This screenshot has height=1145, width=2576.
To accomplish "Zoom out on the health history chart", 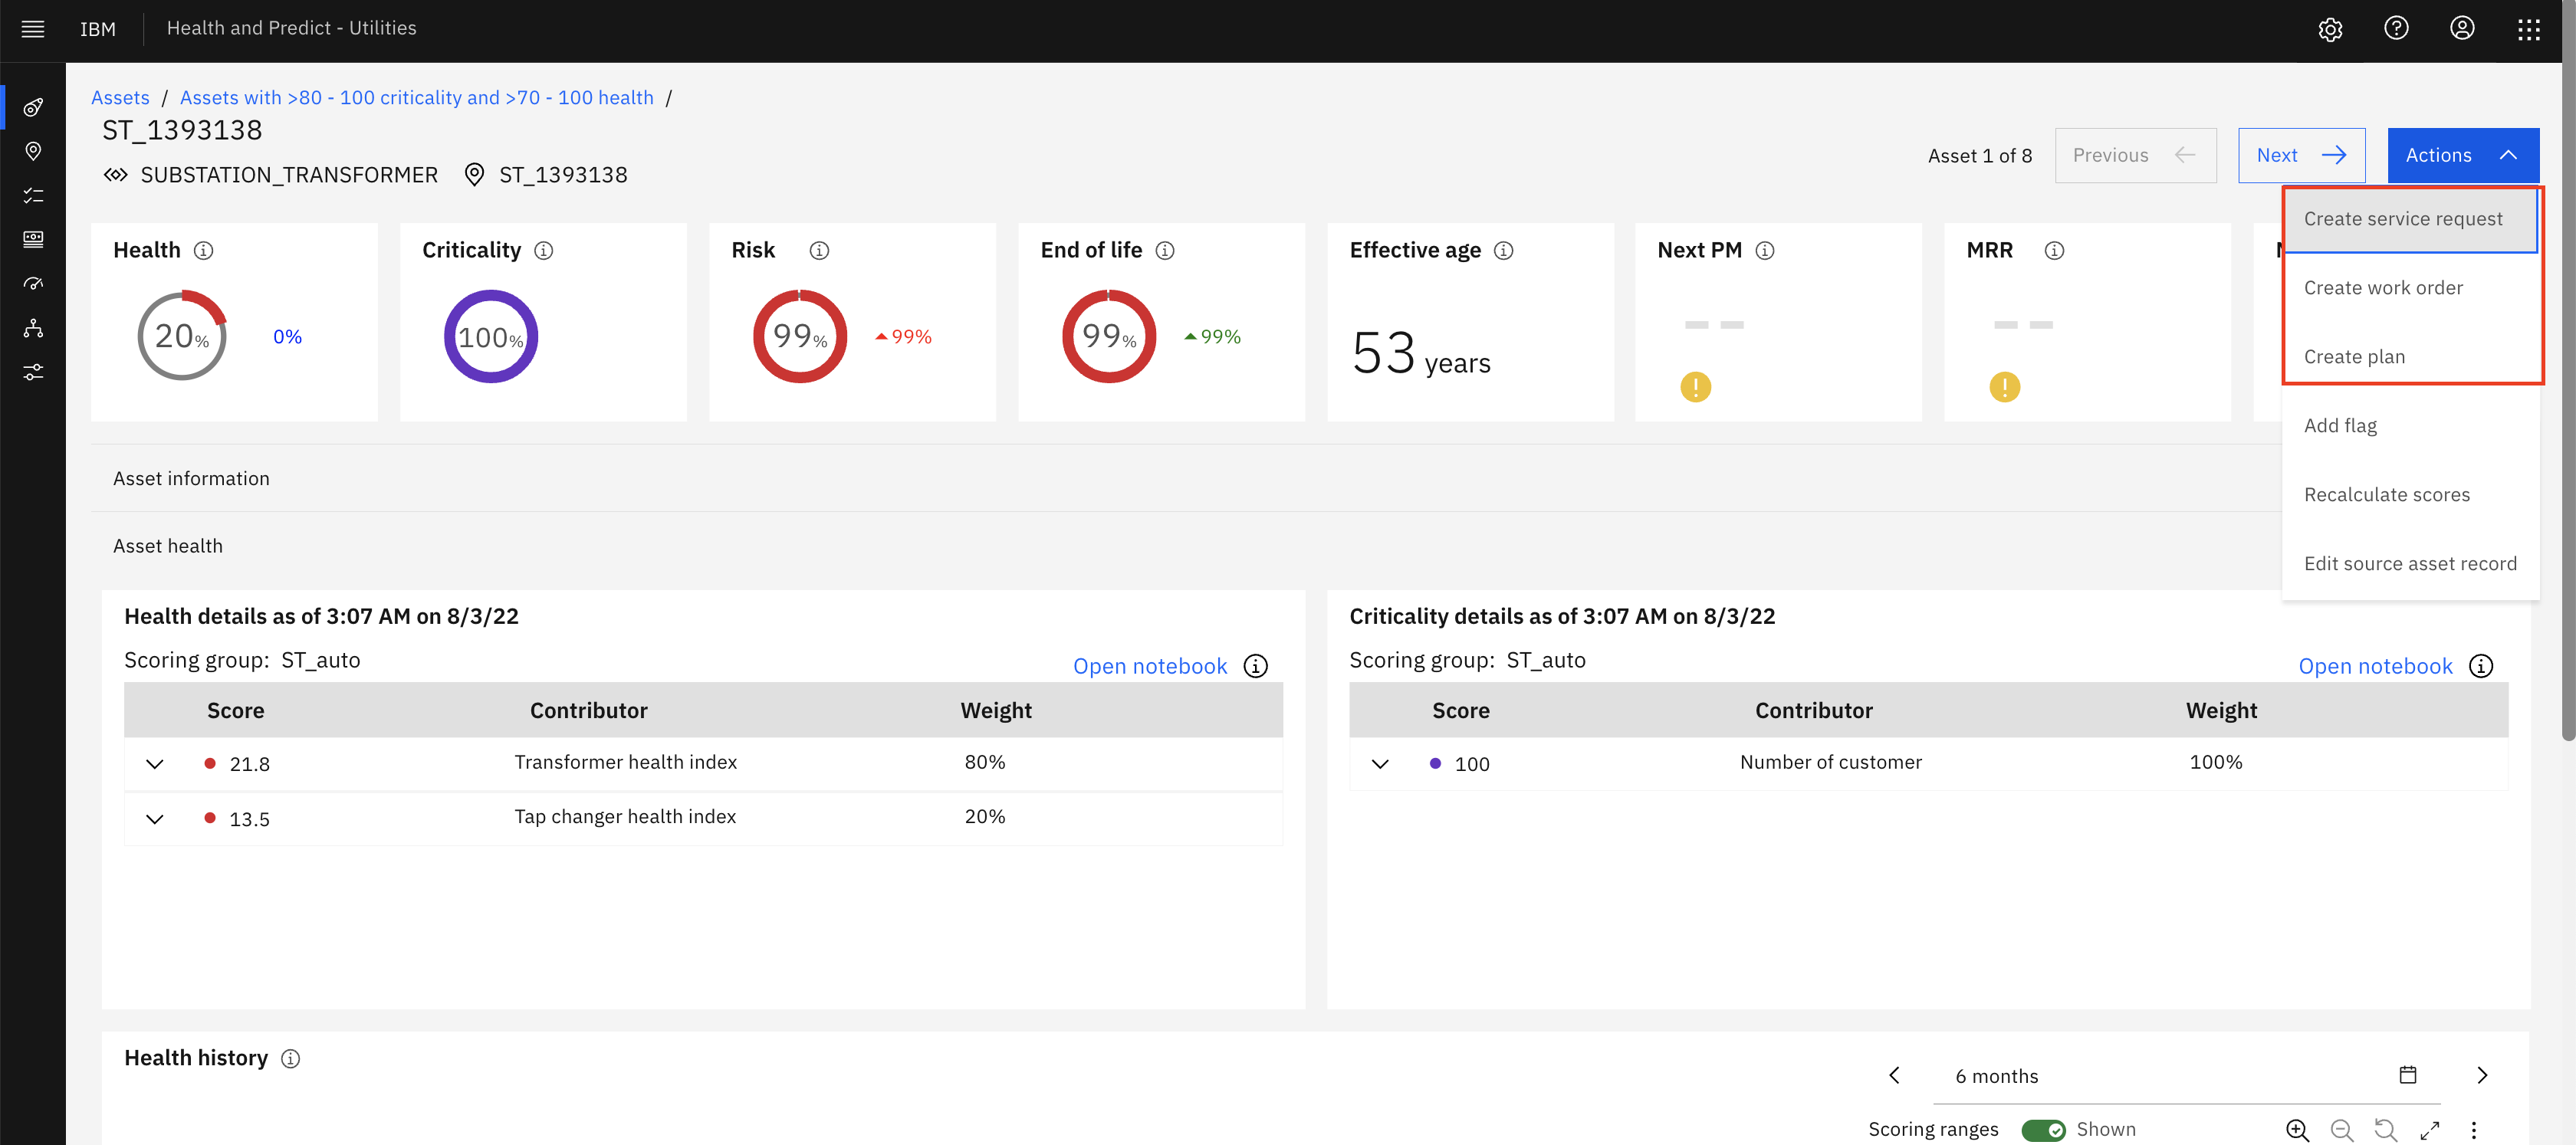I will pos(2341,1130).
